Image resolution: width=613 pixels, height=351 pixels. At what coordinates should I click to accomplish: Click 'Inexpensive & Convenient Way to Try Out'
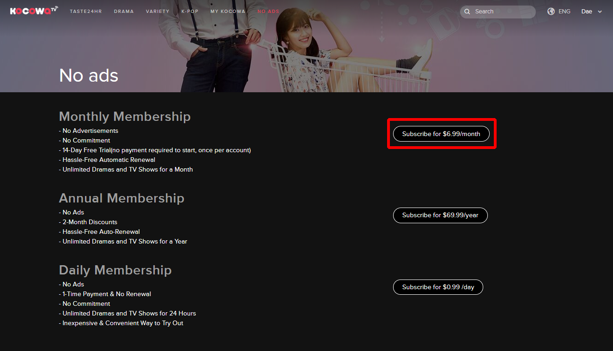pos(121,323)
